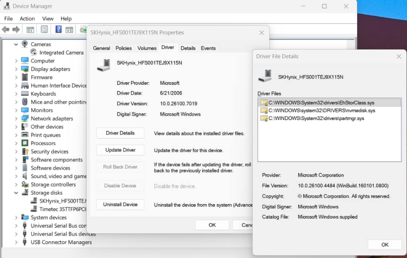The height and width of the screenshot is (258, 407).
Task: Click the Properties toolbar icon
Action: click(x=44, y=29)
